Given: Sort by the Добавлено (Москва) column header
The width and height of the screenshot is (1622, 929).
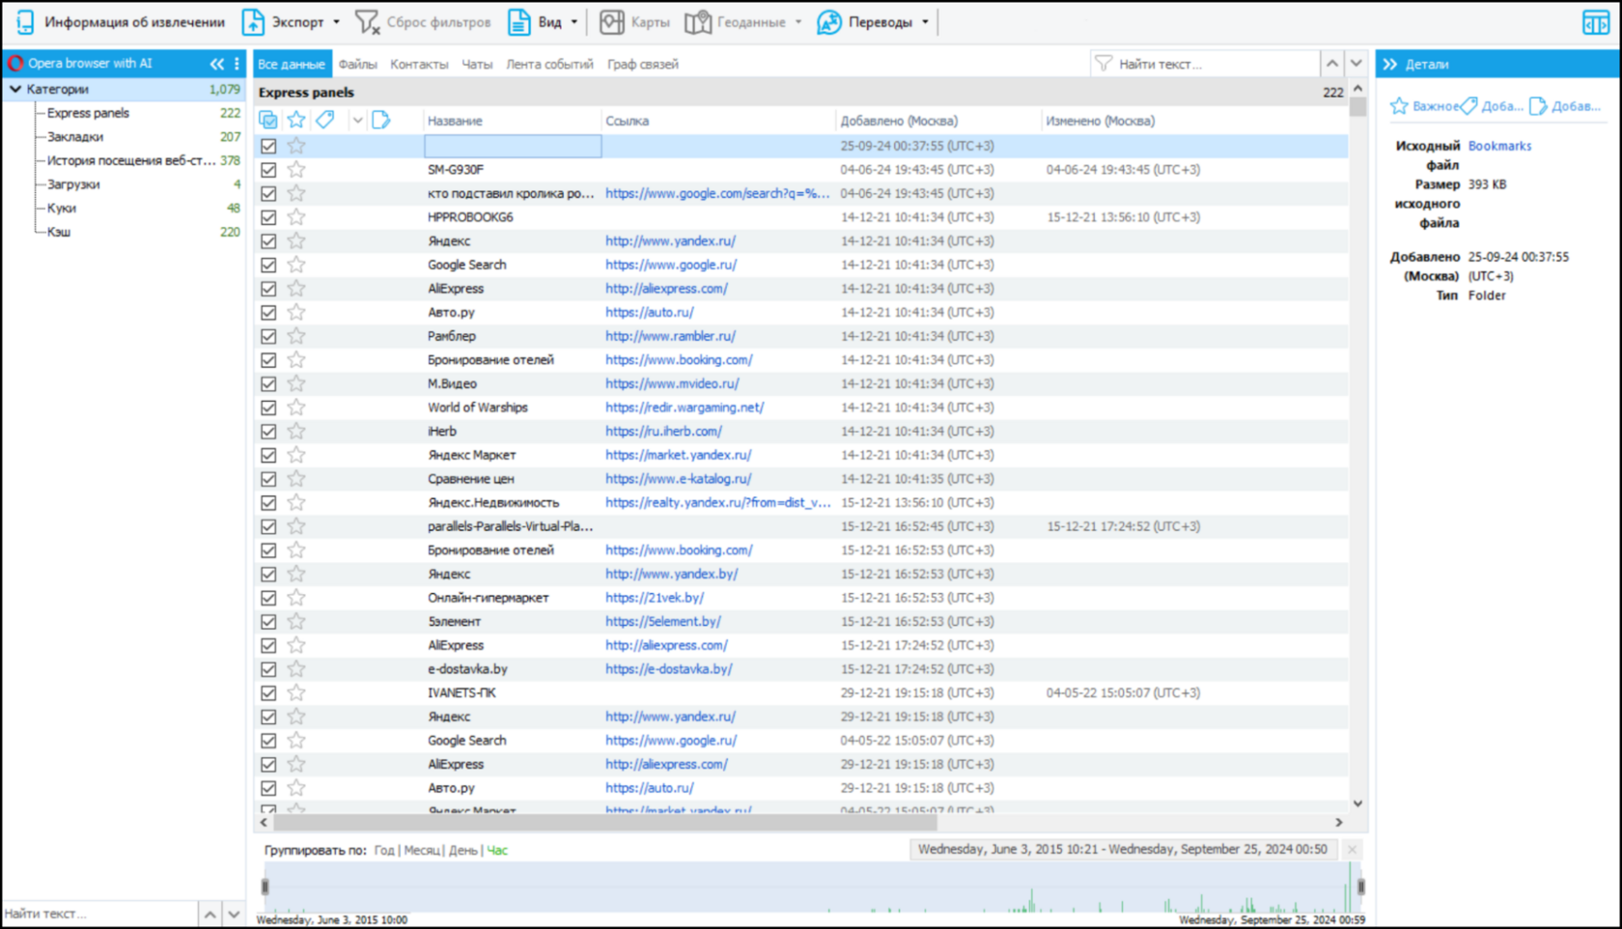Looking at the screenshot, I should click(x=899, y=121).
